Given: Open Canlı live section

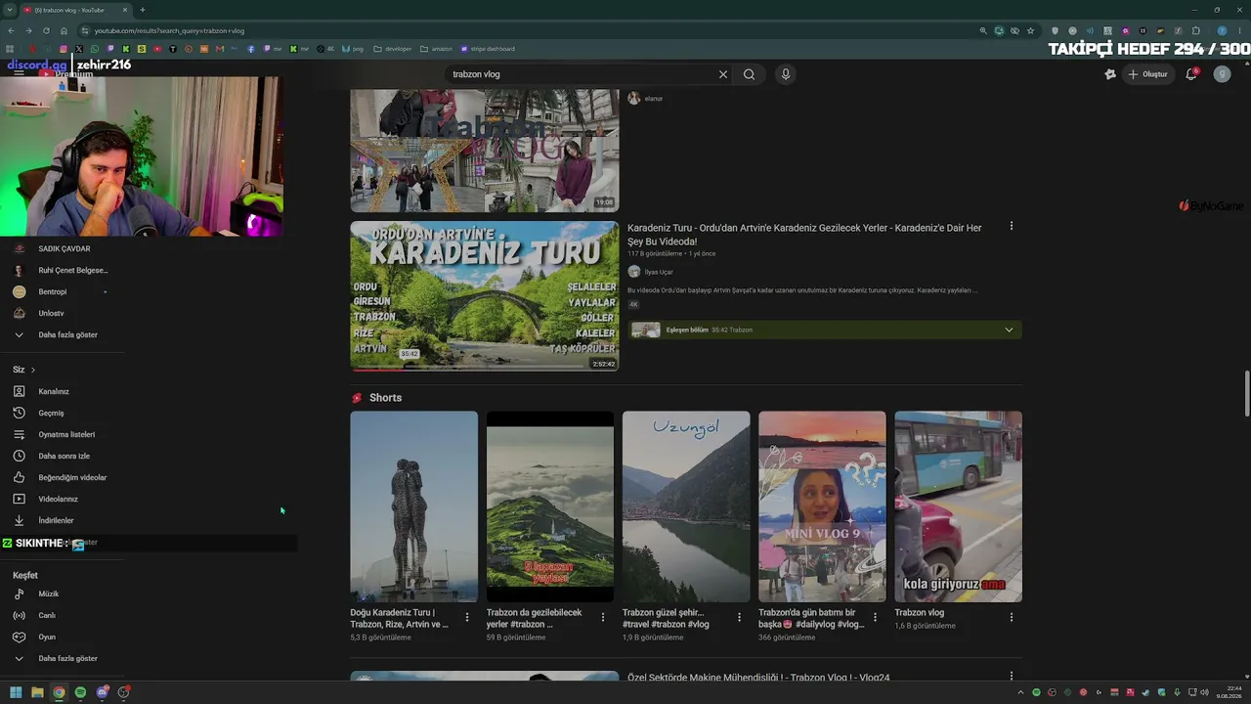Looking at the screenshot, I should 47,615.
